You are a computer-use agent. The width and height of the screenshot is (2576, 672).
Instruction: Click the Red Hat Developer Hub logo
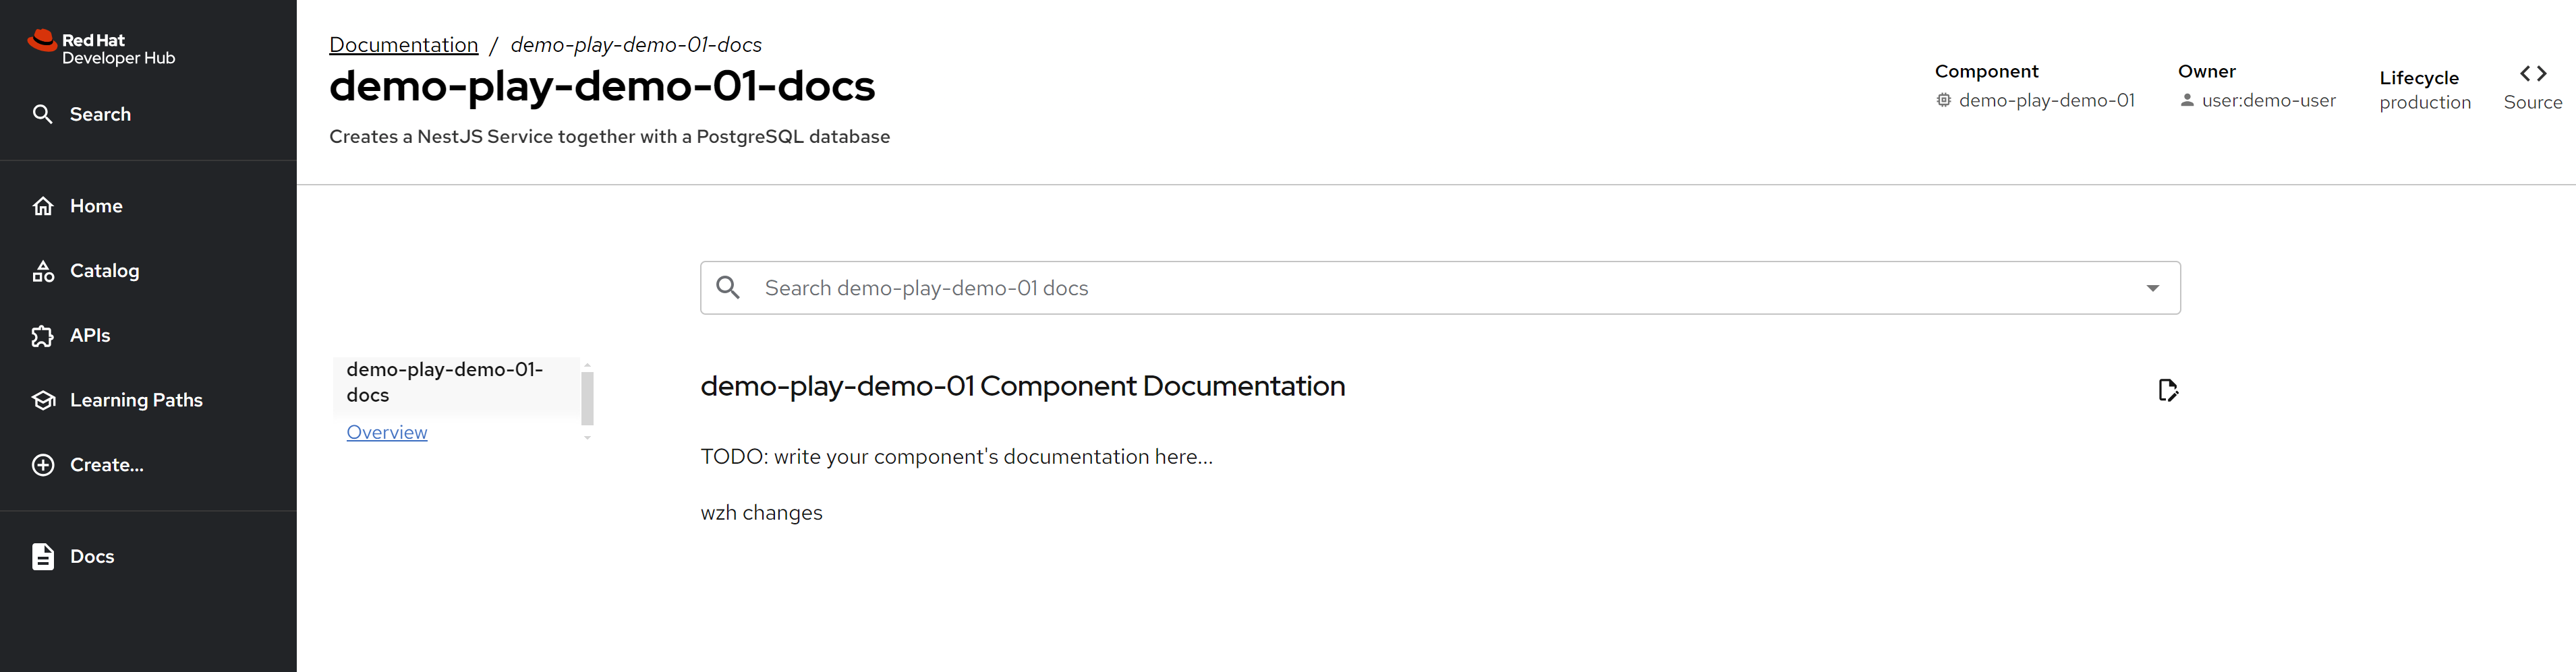[x=101, y=48]
